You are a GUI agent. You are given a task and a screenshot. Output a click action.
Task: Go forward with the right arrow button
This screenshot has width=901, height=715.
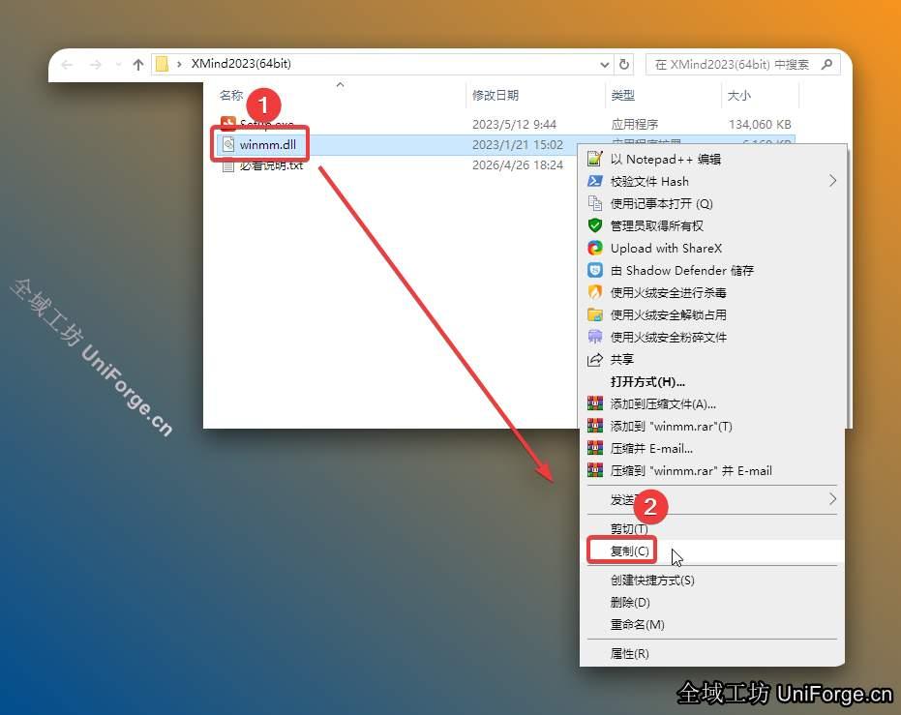(96, 65)
